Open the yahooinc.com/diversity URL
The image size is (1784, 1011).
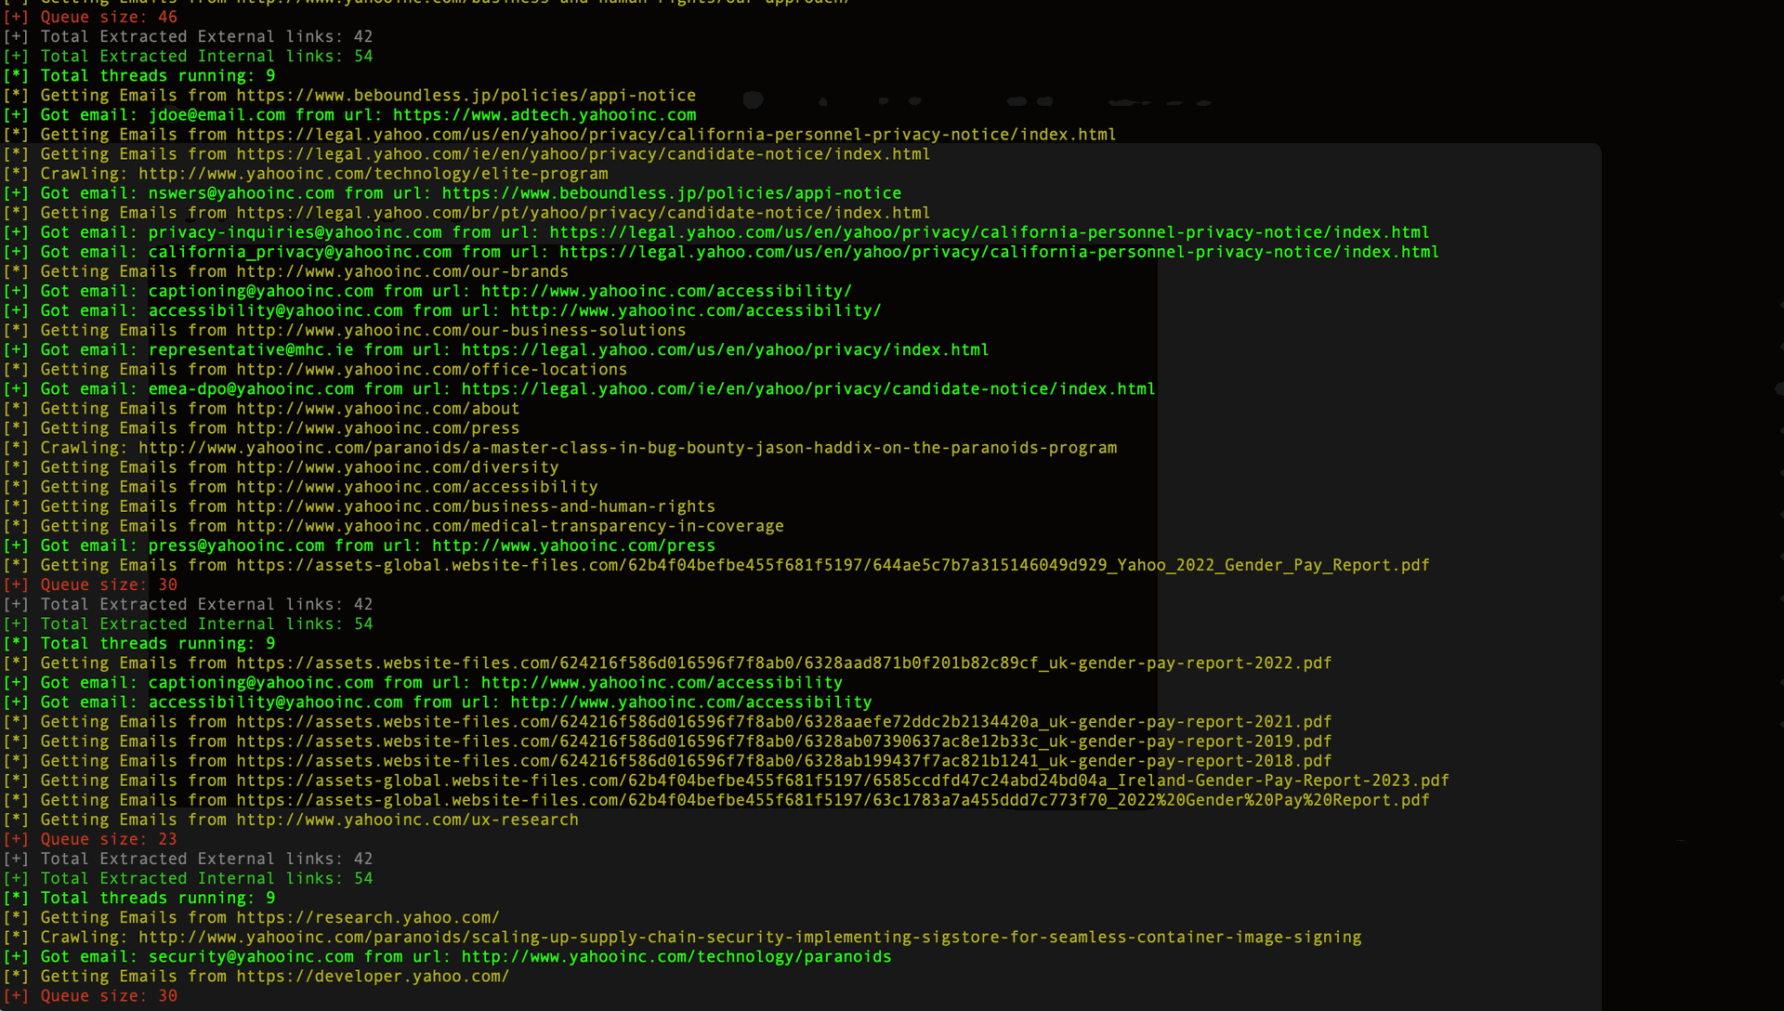[398, 467]
